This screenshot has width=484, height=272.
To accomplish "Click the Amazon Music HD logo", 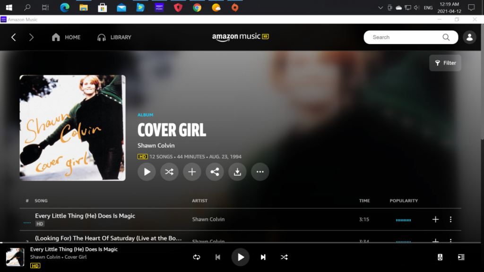I will pos(241,37).
